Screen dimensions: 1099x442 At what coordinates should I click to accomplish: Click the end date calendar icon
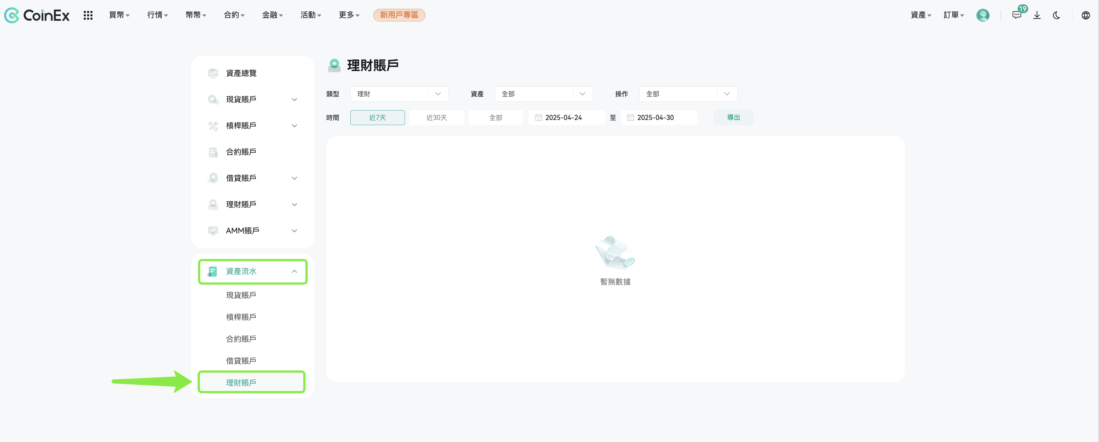[630, 118]
